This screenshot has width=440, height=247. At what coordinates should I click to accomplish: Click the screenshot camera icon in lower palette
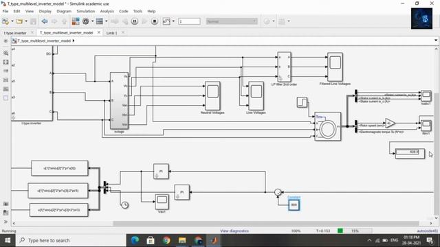5,204
